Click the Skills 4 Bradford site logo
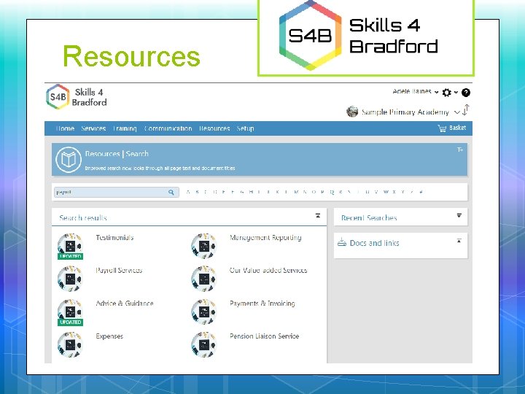525x394 pixels. pos(77,97)
